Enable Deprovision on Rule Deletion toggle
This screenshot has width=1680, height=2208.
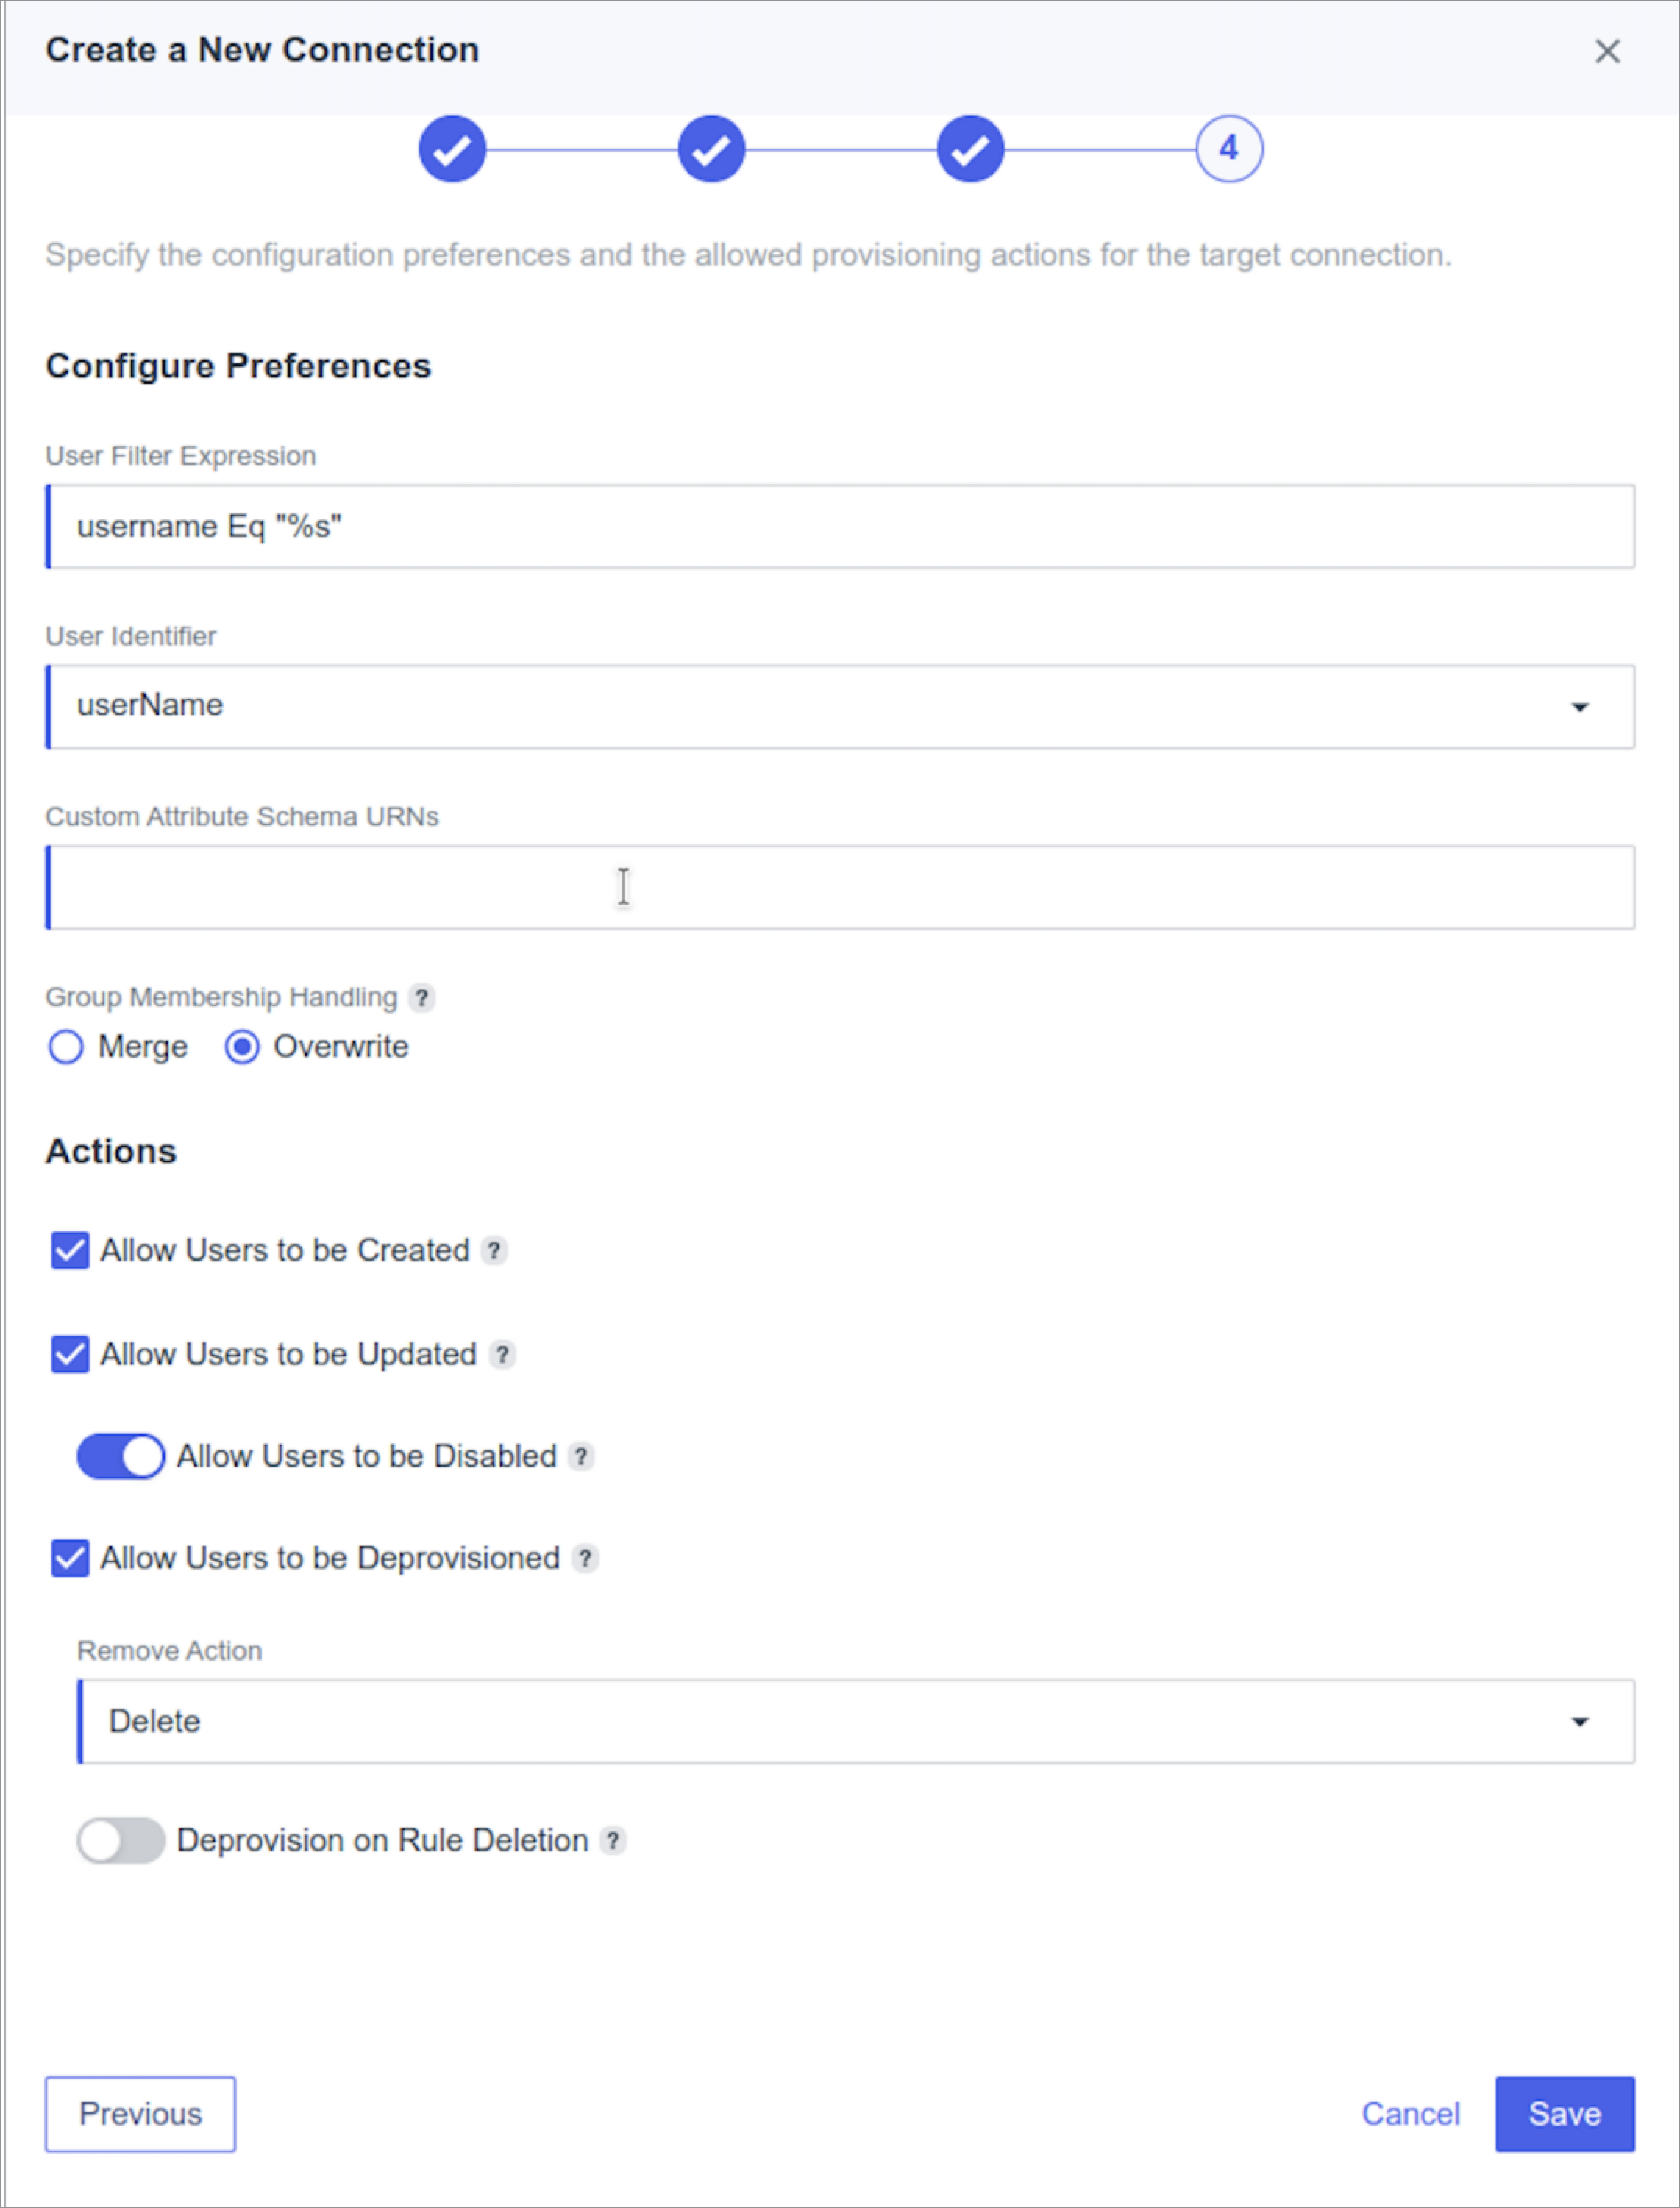click(x=121, y=1840)
